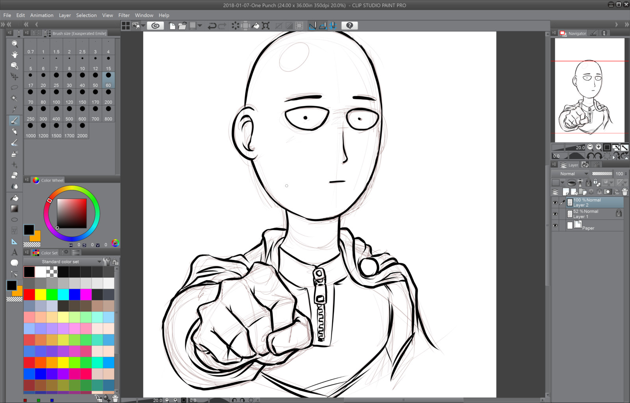Create new raster layer in Layer panel
Screen dimensions: 630x403
point(566,192)
